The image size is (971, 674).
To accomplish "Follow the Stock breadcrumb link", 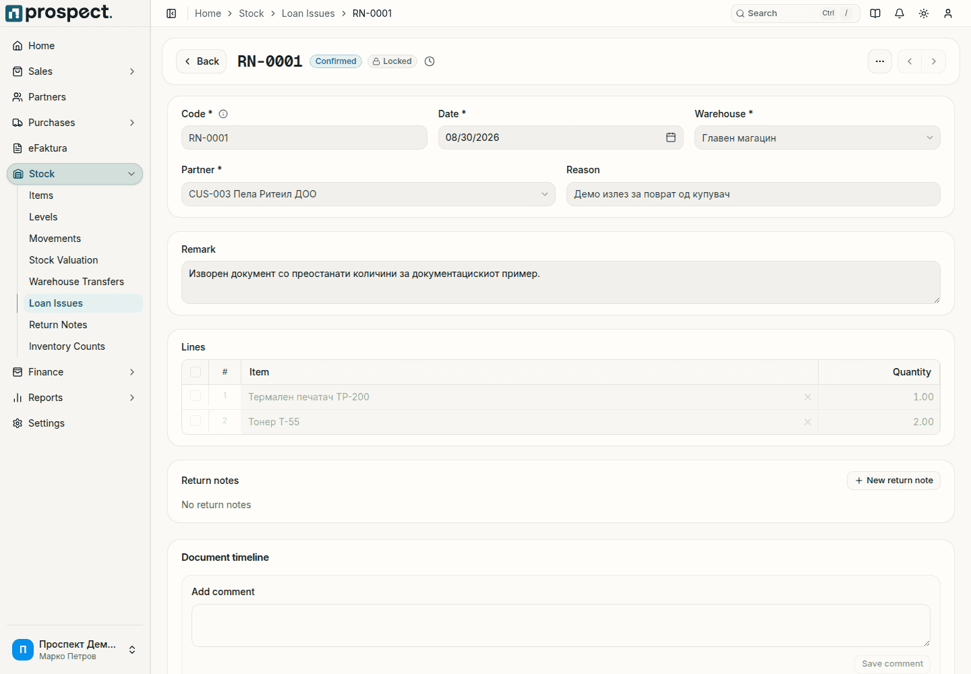I will pos(252,13).
